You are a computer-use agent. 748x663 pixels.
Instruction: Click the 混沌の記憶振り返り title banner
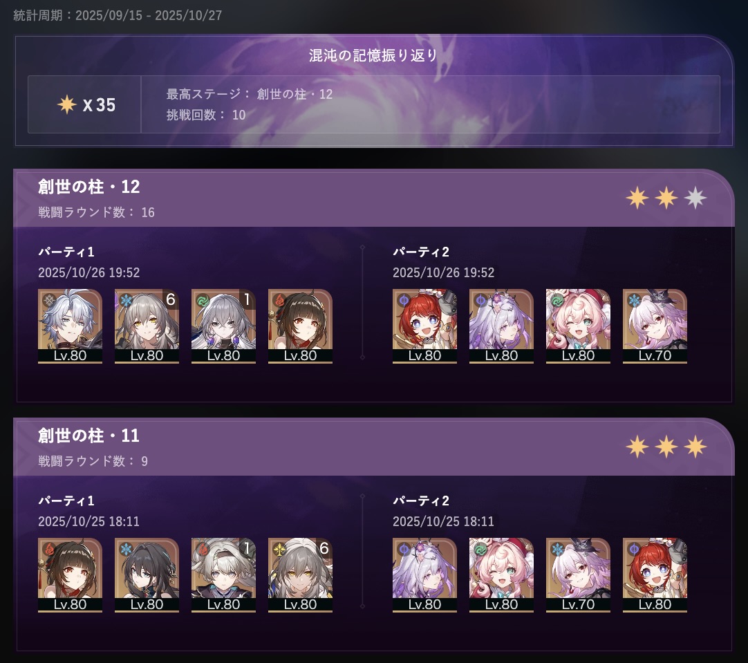click(x=373, y=55)
